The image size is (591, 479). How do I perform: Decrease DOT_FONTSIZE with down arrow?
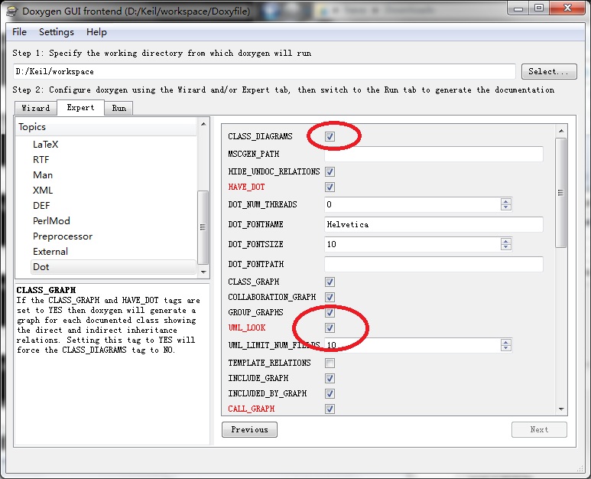click(506, 247)
